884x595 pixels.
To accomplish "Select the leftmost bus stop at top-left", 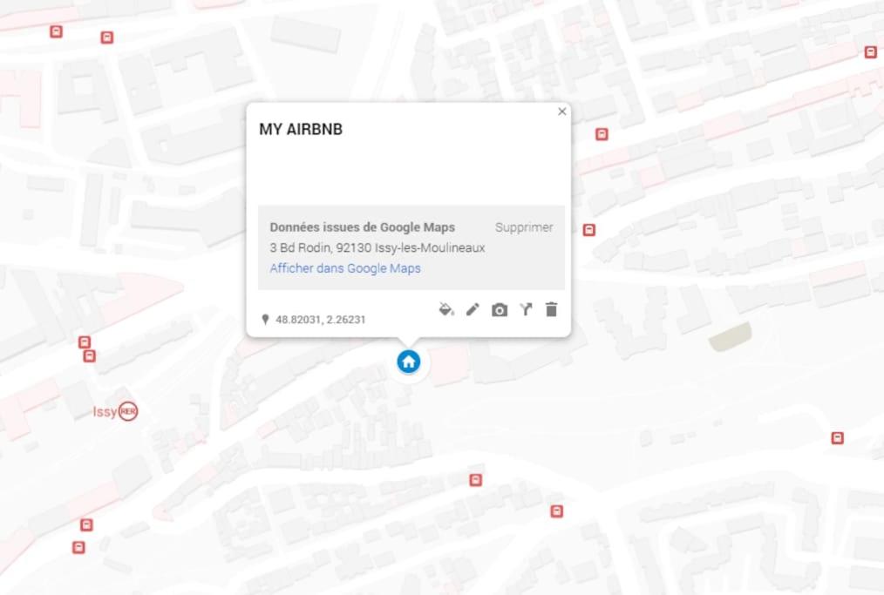I will pos(56,31).
